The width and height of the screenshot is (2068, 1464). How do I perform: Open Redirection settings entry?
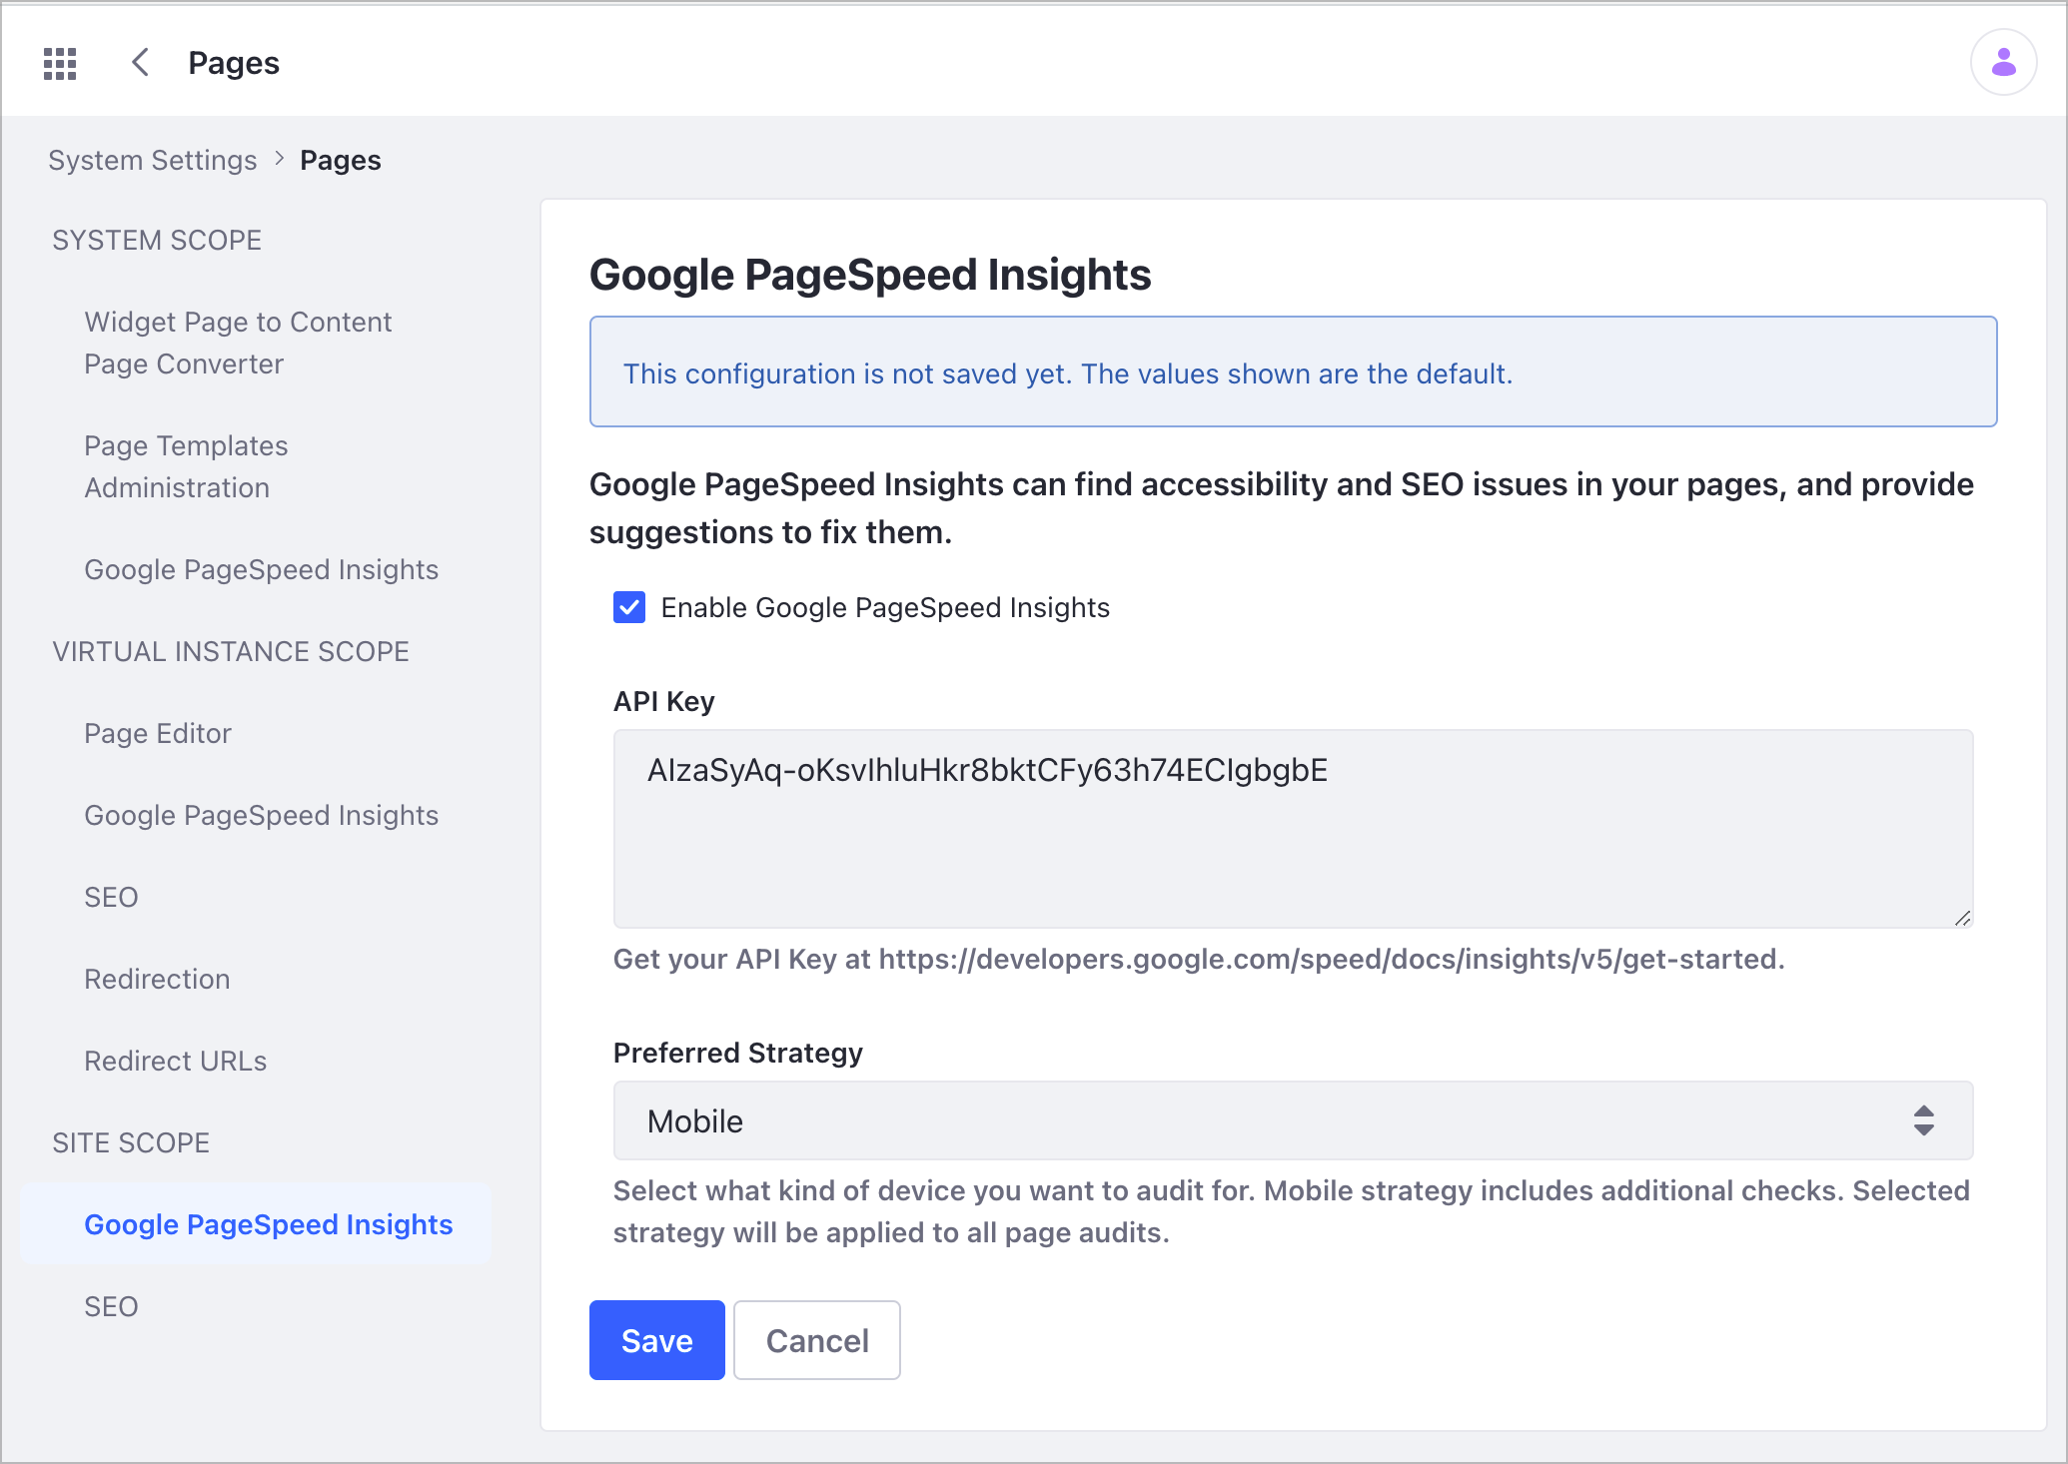(157, 979)
